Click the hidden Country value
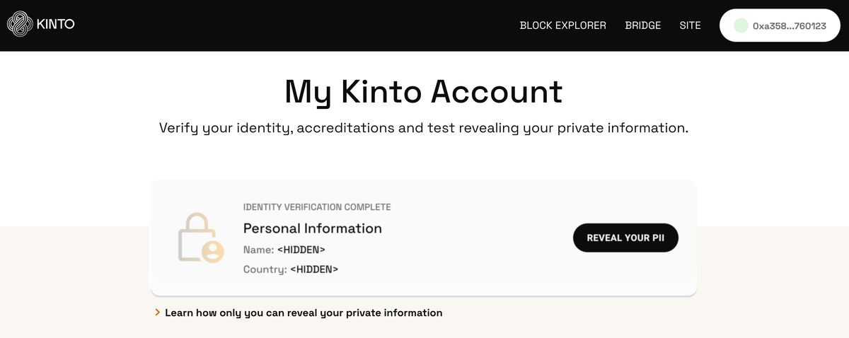849x338 pixels. pyautogui.click(x=314, y=269)
